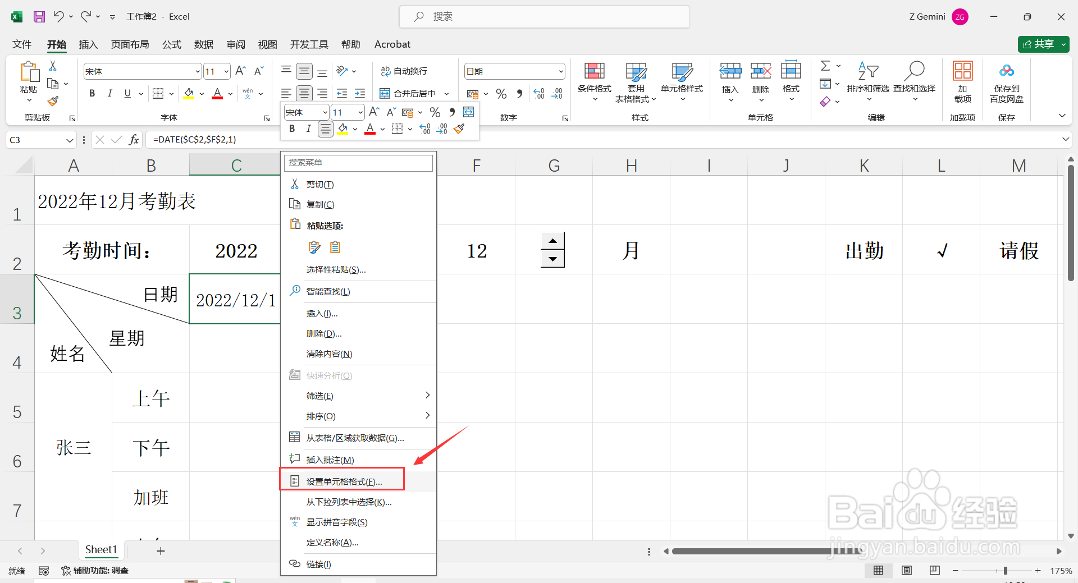This screenshot has width=1078, height=583.
Task: Toggle Italic in mini toolbar
Action: click(308, 129)
